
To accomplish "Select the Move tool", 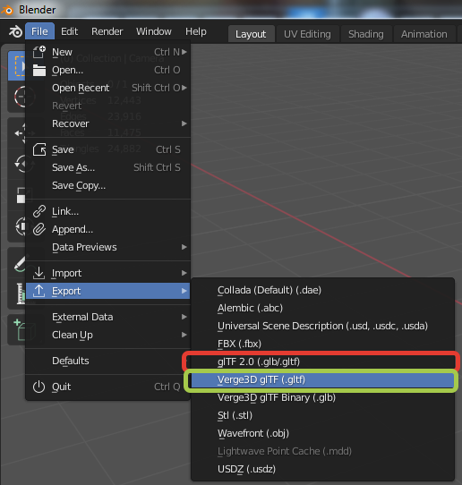I will click(17, 133).
